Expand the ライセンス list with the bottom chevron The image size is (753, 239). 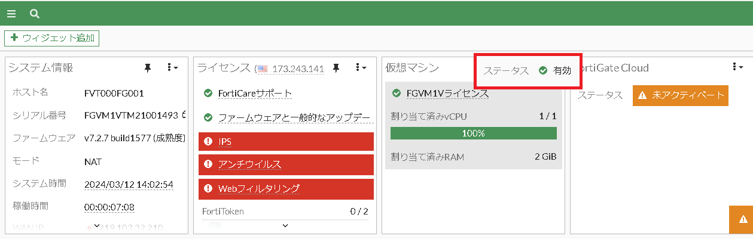(285, 225)
